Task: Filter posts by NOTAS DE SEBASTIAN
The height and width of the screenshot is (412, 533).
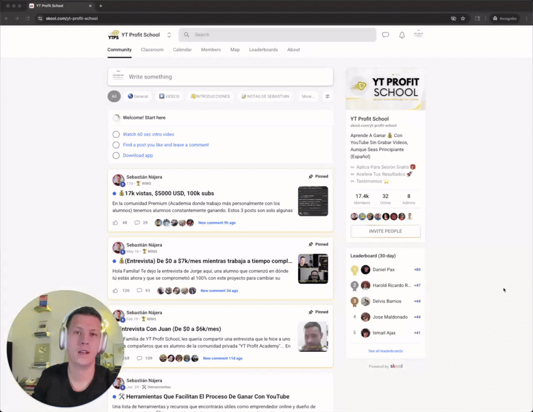Action: pos(265,96)
